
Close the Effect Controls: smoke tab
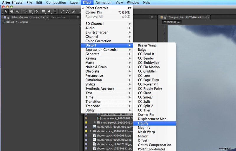[47, 17]
